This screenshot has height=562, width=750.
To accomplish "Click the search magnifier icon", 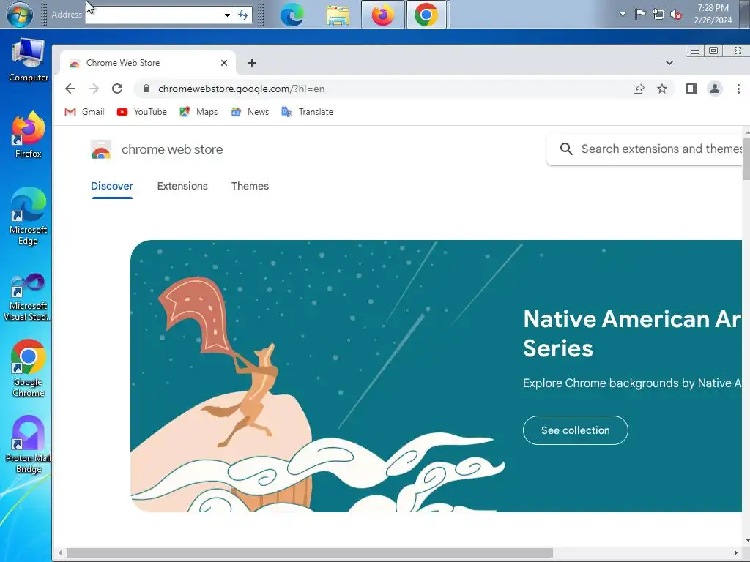I will point(566,149).
